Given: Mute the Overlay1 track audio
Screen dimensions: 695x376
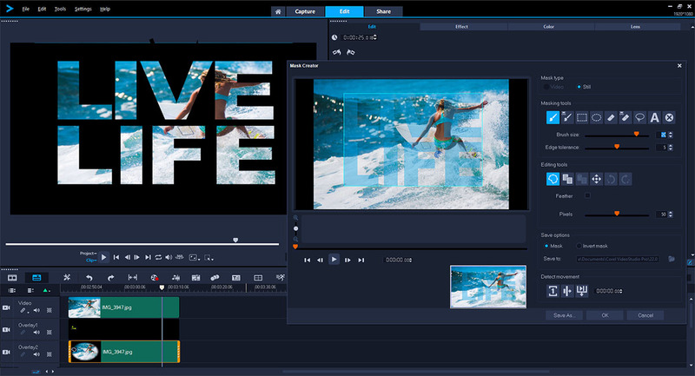Looking at the screenshot, I should pos(36,333).
